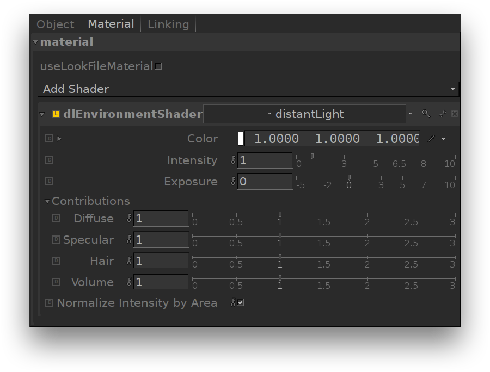490x372 pixels.
Task: Click the eyedropper icon next to Color
Action: (431, 139)
